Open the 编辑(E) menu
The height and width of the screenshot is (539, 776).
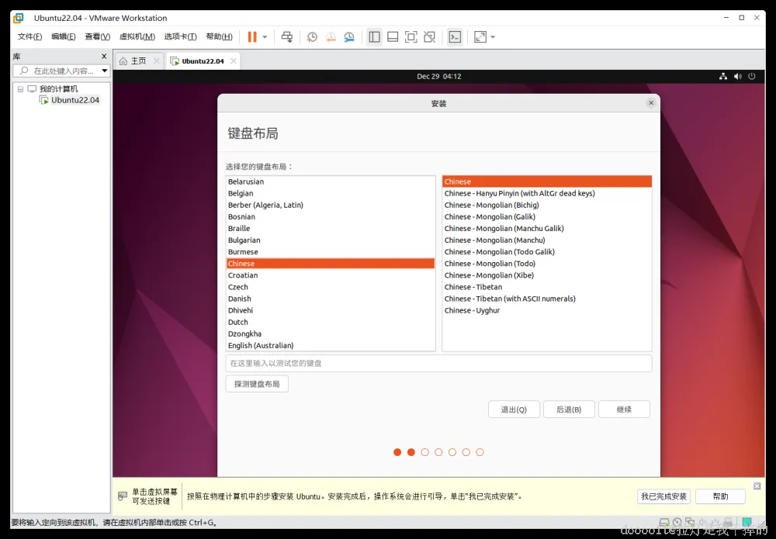click(64, 36)
